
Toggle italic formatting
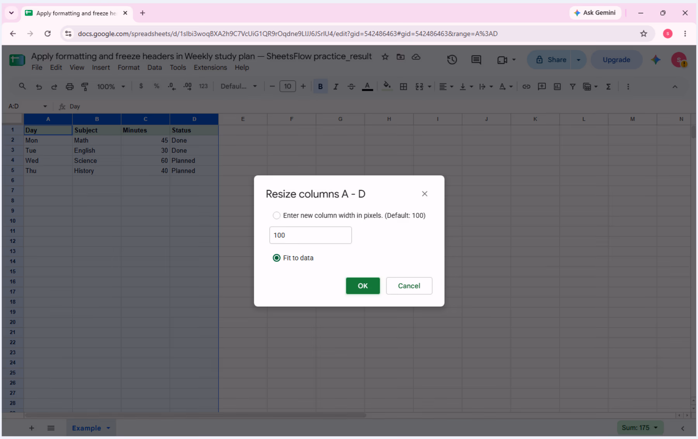coord(336,86)
